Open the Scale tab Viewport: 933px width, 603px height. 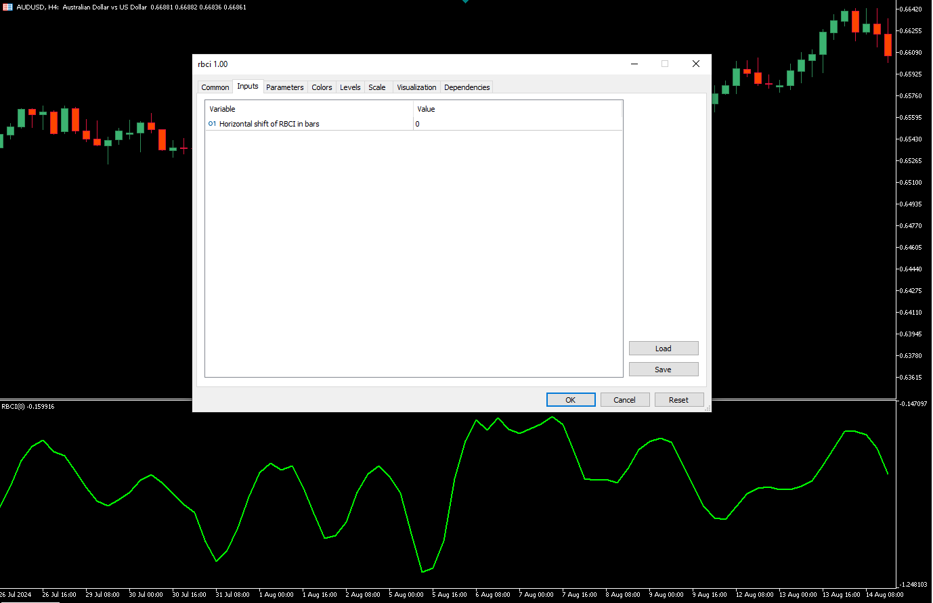click(x=377, y=87)
